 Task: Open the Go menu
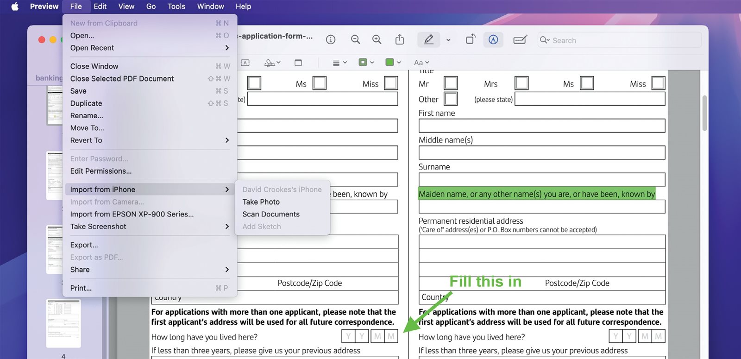(x=151, y=6)
